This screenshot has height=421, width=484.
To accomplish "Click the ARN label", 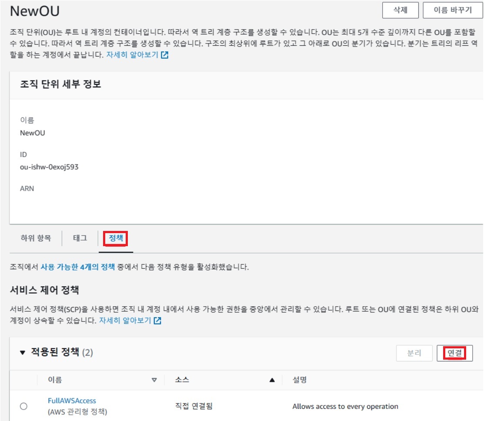I will (x=27, y=189).
